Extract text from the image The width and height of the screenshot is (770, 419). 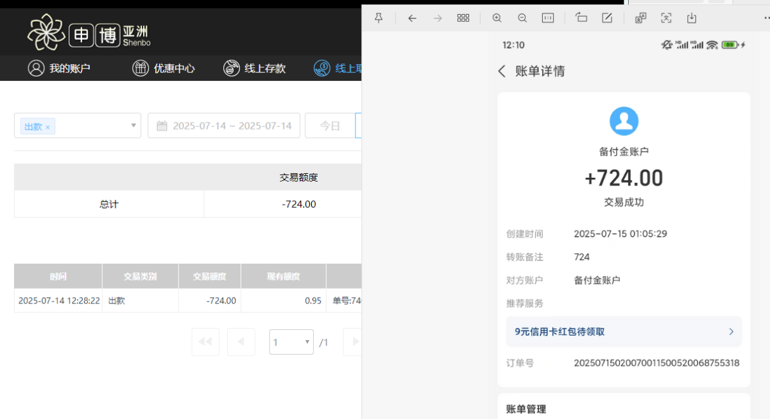pyautogui.click(x=666, y=18)
